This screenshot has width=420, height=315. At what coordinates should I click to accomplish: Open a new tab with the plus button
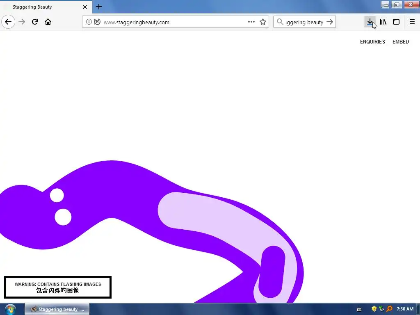click(99, 7)
